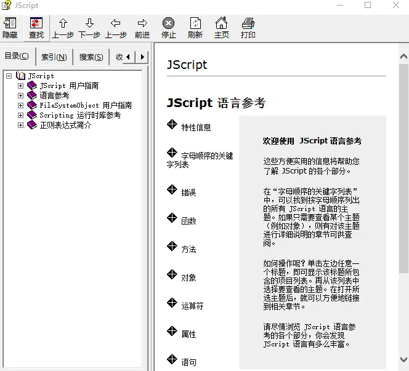Click the 查找 (Find) toolbar icon

point(36,24)
